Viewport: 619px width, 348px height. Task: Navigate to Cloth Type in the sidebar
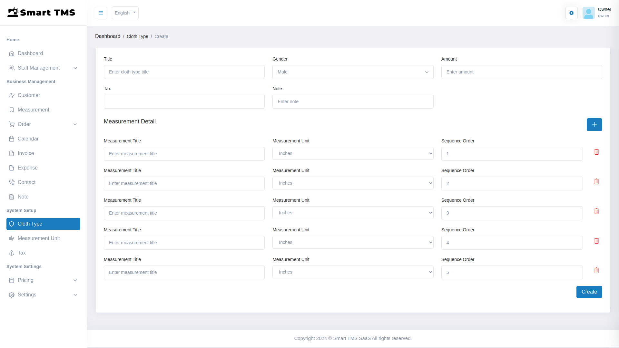coord(30,224)
